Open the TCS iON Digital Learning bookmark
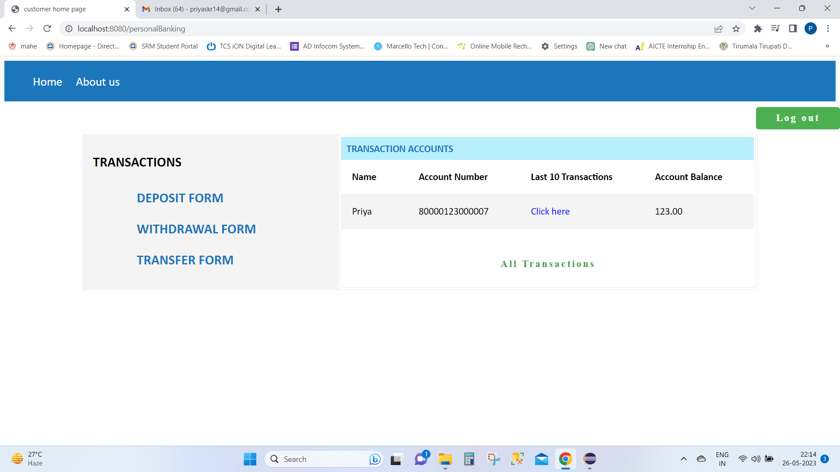 244,46
